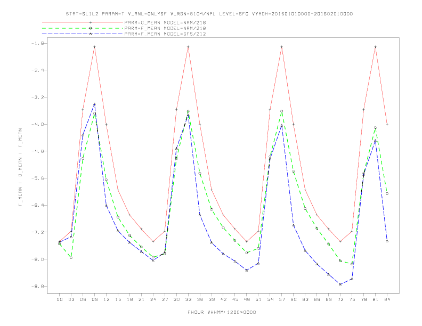This screenshot has width=422, height=326.
Task: Click x-axis tick label 00
Action: 60,299
